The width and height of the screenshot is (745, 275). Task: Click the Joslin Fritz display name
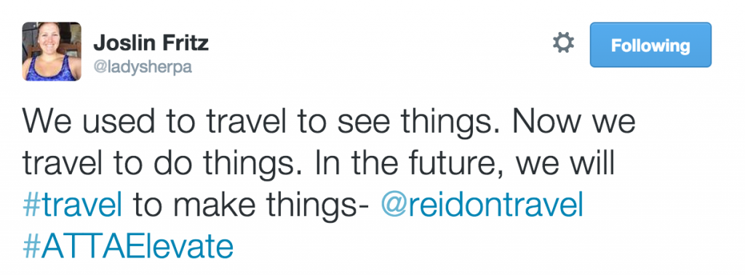coord(151,44)
